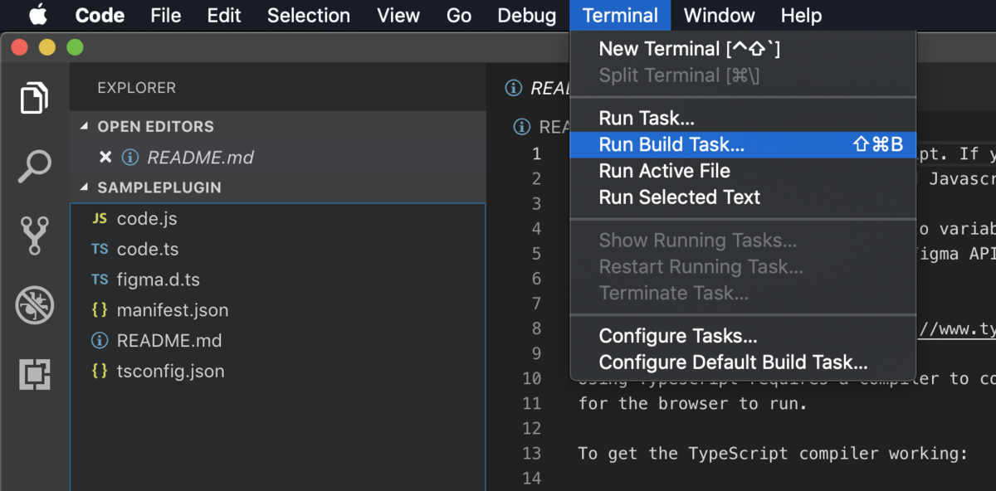Viewport: 996px width, 491px height.
Task: Click JS icon beside code.js
Action: pos(100,218)
